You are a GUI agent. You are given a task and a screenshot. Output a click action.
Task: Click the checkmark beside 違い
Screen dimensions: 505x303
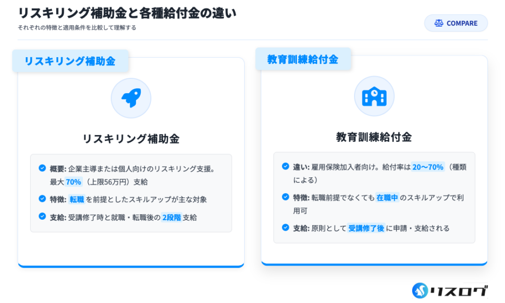(x=286, y=166)
